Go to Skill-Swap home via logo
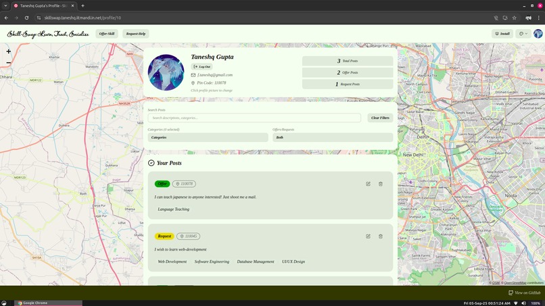Screen dimensions: 545x306 point(48,34)
